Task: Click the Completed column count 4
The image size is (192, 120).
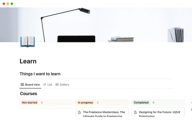Action: pos(153,103)
